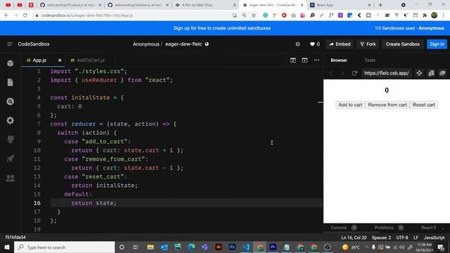
Task: Open the GitHub icon in sidebar
Action: click(11, 139)
